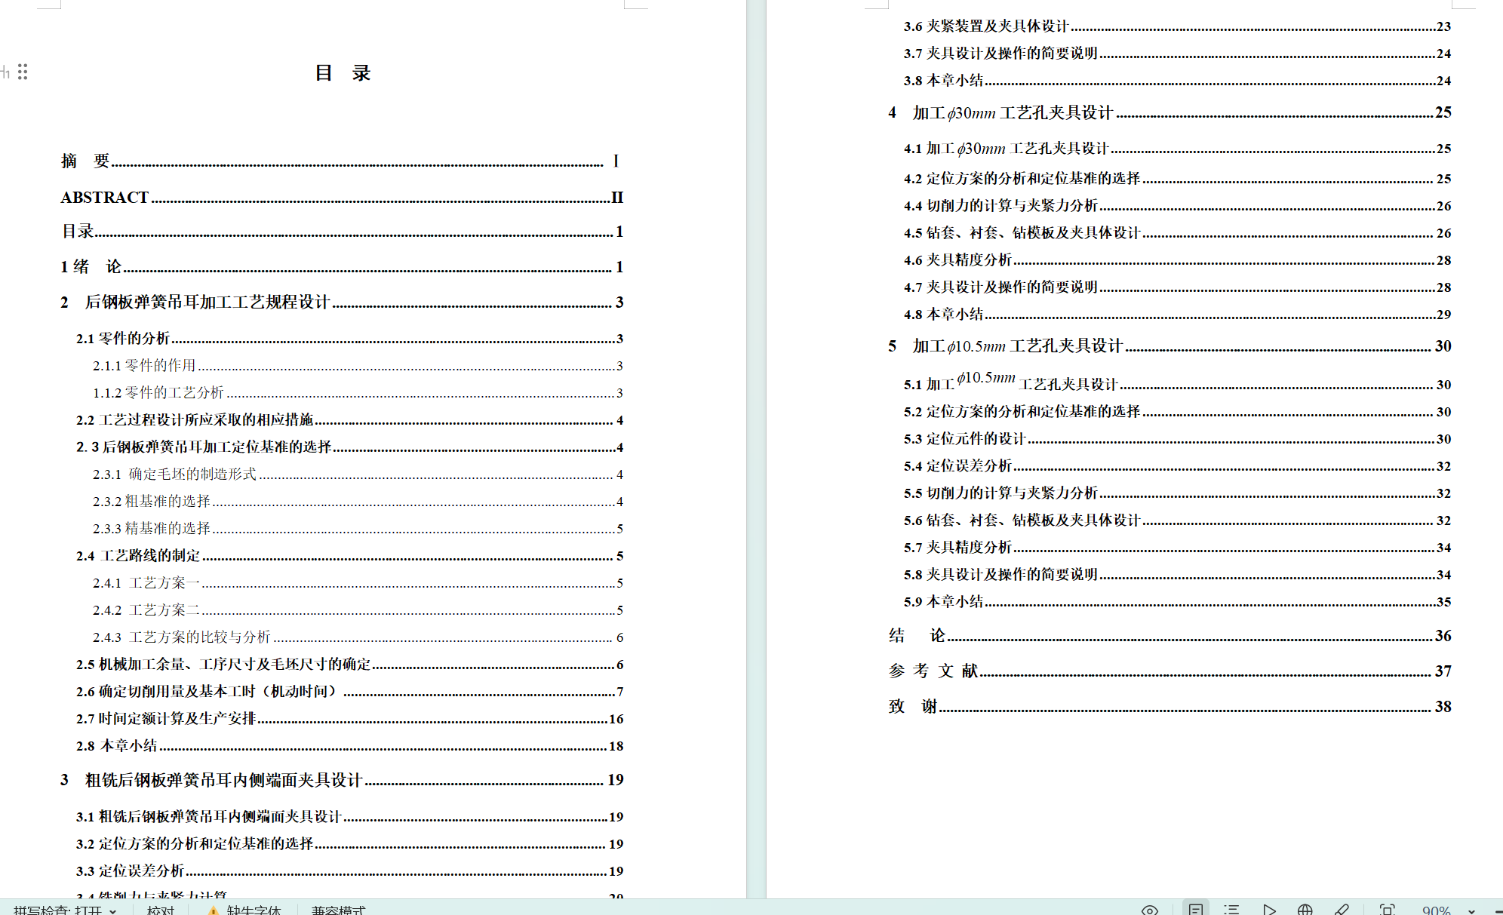Open spell check status dropdown
This screenshot has width=1503, height=915.
click(x=64, y=910)
